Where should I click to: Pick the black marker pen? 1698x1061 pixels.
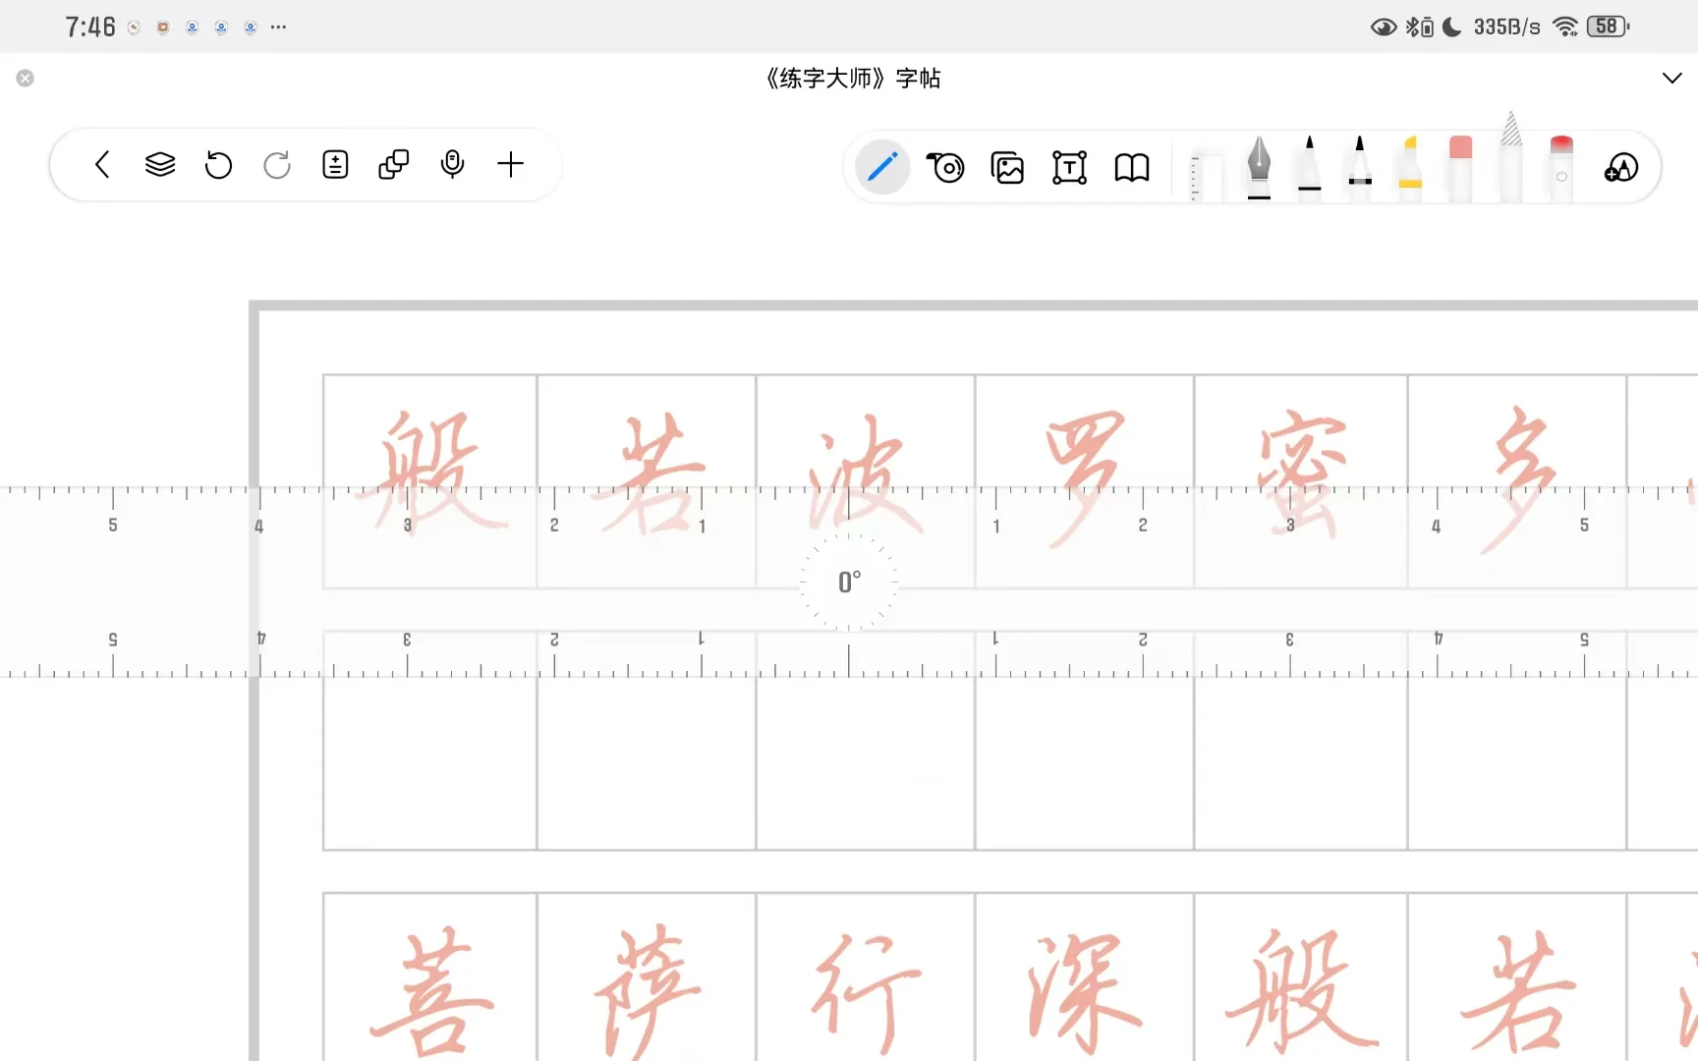[x=1360, y=168]
